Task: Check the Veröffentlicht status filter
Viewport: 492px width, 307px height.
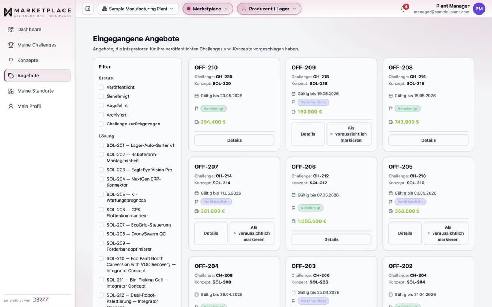Action: [x=101, y=87]
